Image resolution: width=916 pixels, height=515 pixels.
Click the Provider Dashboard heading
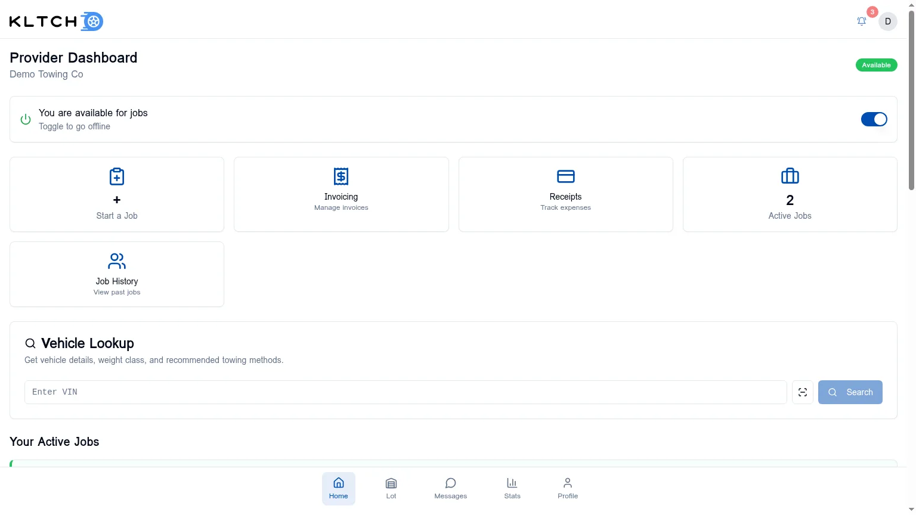73,58
